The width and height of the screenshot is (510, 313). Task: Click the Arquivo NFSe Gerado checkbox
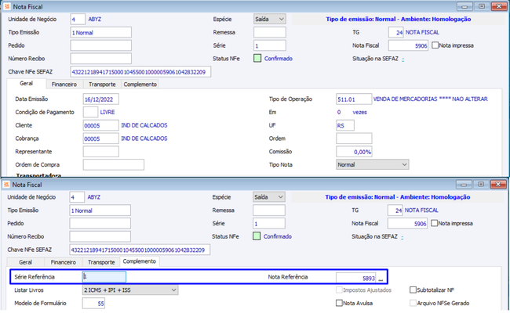pyautogui.click(x=413, y=303)
